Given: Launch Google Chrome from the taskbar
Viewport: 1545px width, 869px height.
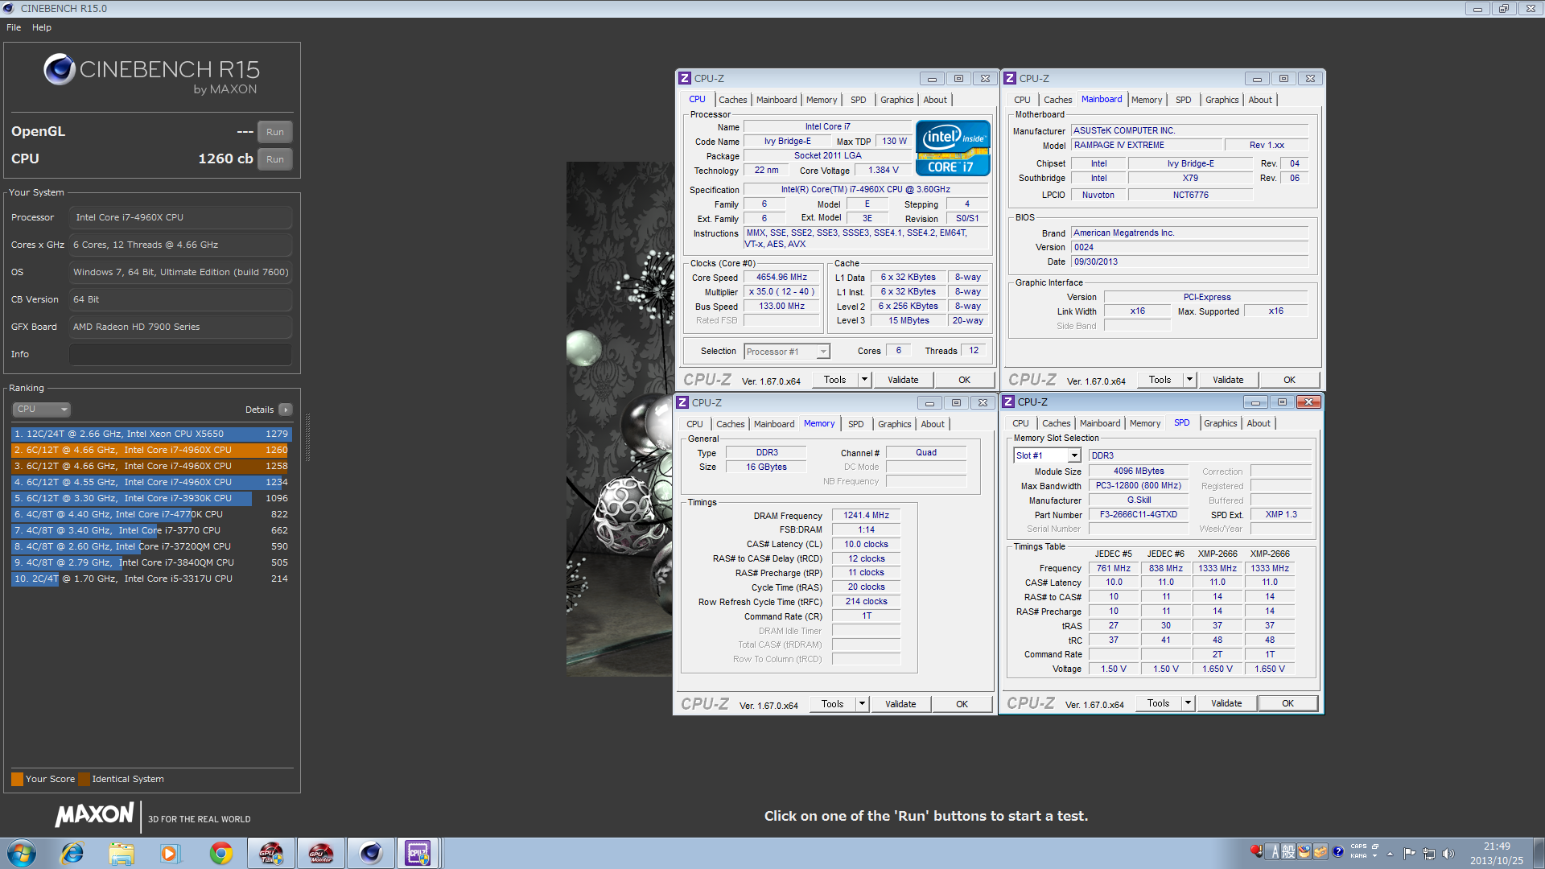Looking at the screenshot, I should 221,853.
